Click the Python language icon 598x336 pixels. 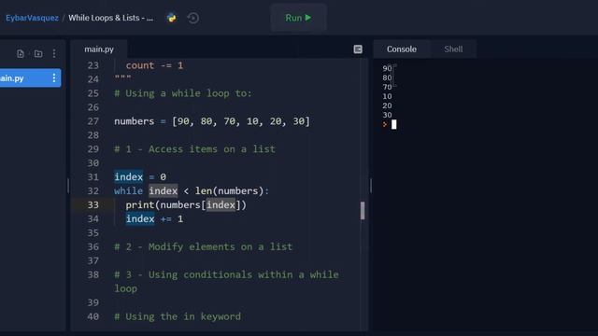(172, 18)
